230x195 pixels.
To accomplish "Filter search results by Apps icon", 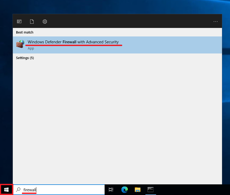I will tap(19, 22).
